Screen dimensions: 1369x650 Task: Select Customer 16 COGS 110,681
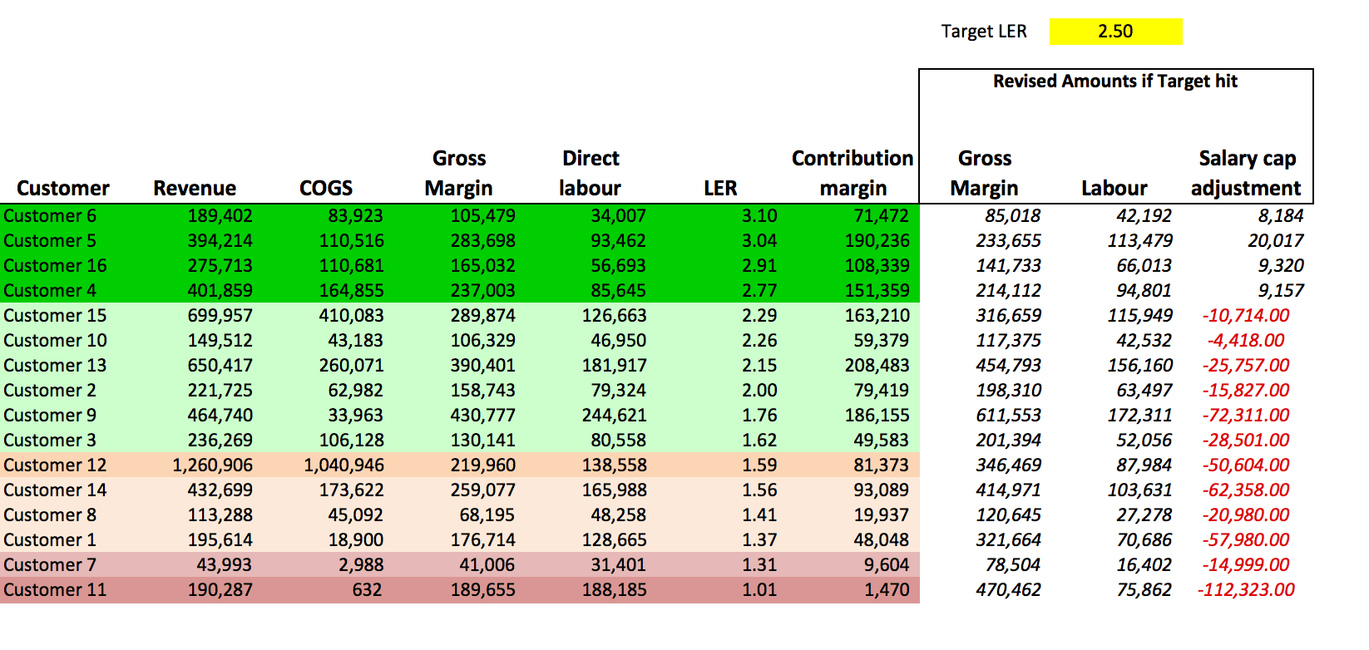[x=351, y=266]
